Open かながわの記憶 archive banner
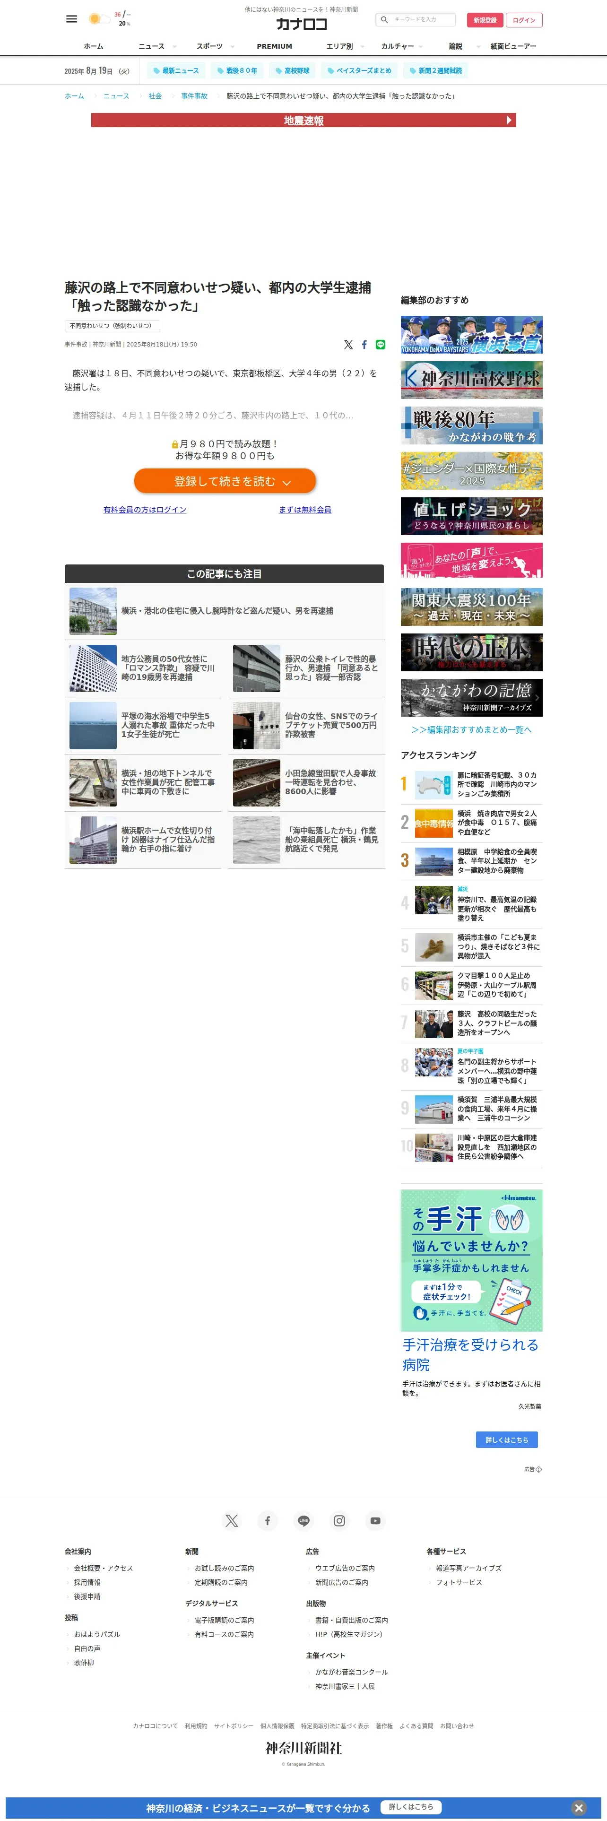The image size is (607, 1821). [471, 698]
